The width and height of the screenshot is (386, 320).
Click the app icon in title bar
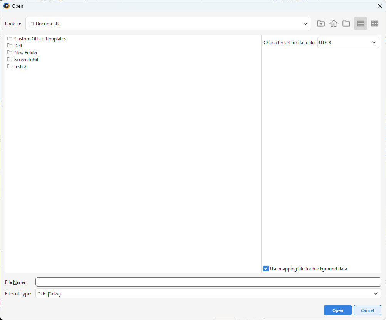pyautogui.click(x=6, y=6)
